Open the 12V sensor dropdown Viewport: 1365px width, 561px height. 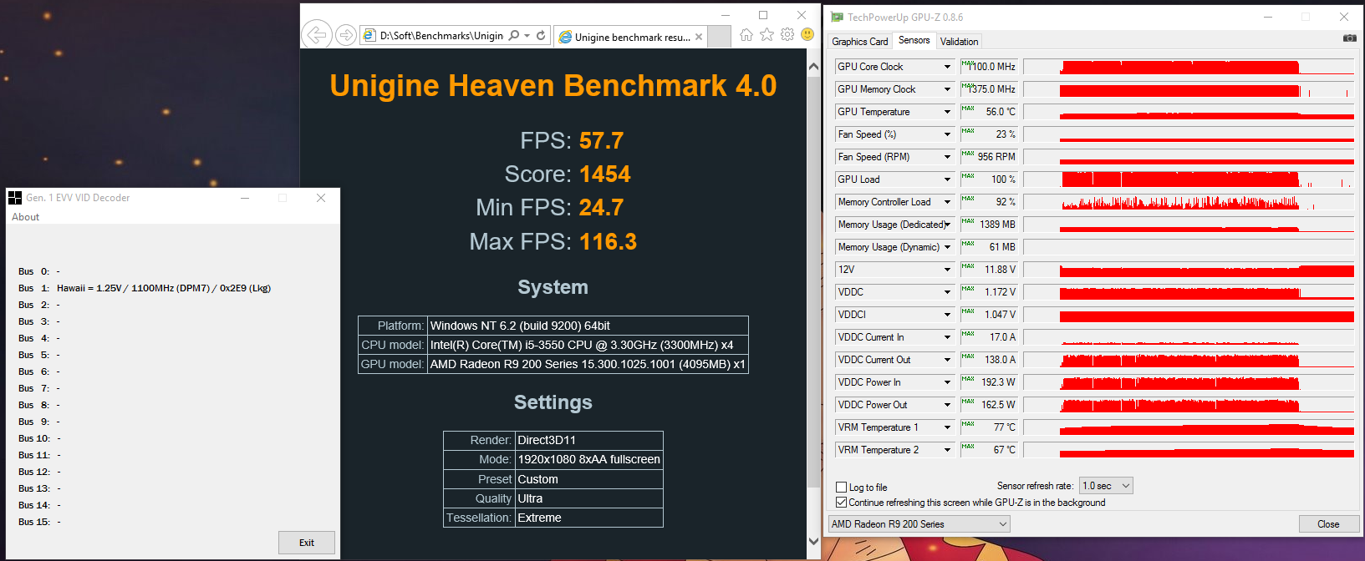(947, 270)
